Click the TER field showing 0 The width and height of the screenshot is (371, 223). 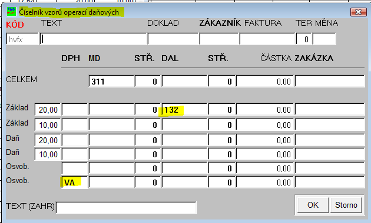[304, 39]
